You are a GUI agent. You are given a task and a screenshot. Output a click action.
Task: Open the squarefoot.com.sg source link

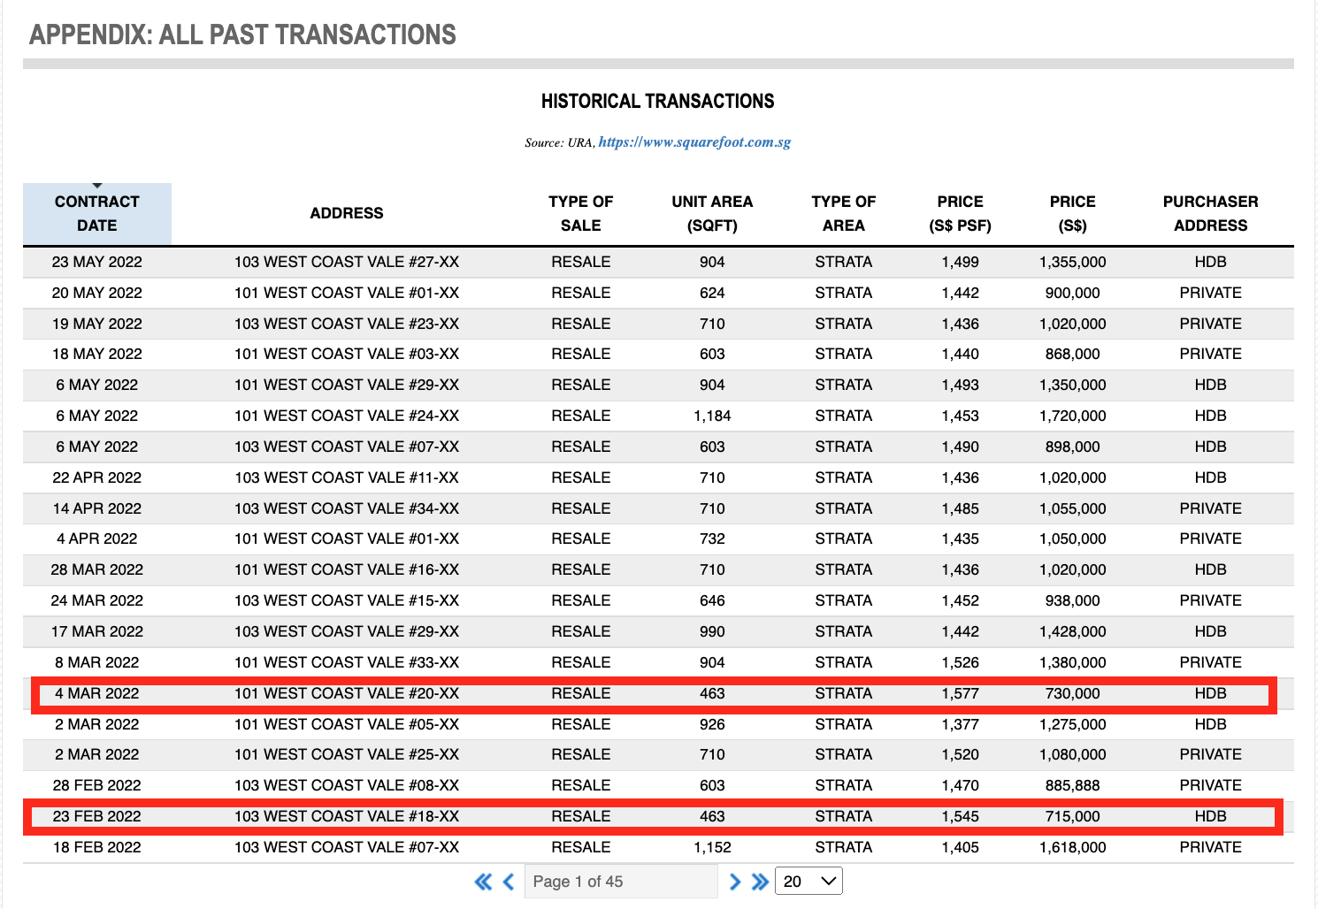tap(694, 141)
